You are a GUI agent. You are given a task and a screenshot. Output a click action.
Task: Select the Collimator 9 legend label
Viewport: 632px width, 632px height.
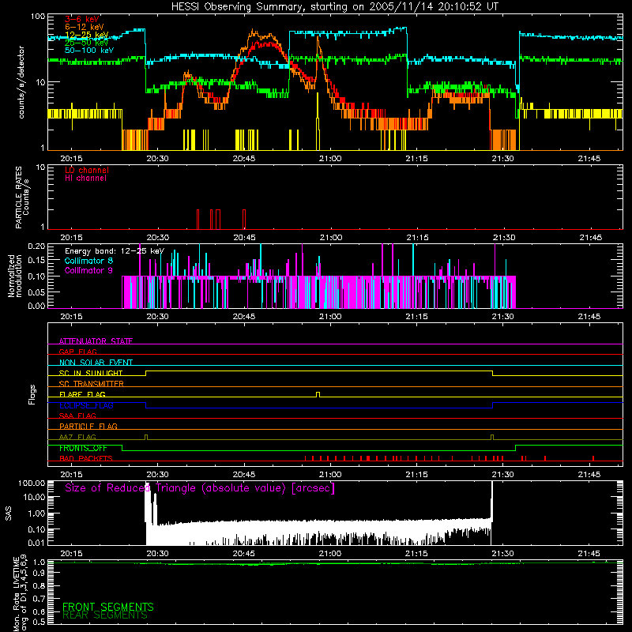(x=88, y=270)
